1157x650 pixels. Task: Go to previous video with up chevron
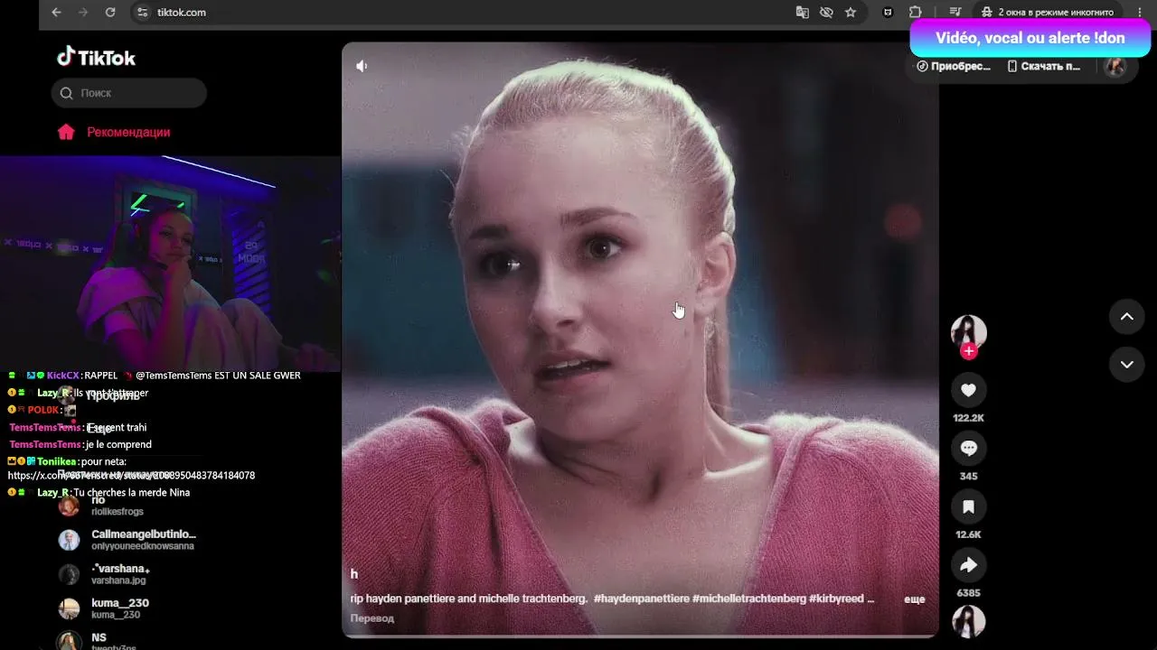1127,317
